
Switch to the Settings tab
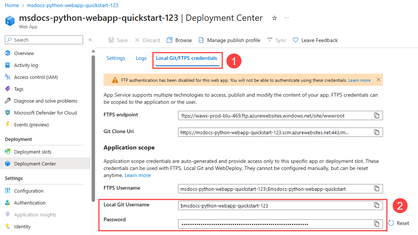[115, 58]
